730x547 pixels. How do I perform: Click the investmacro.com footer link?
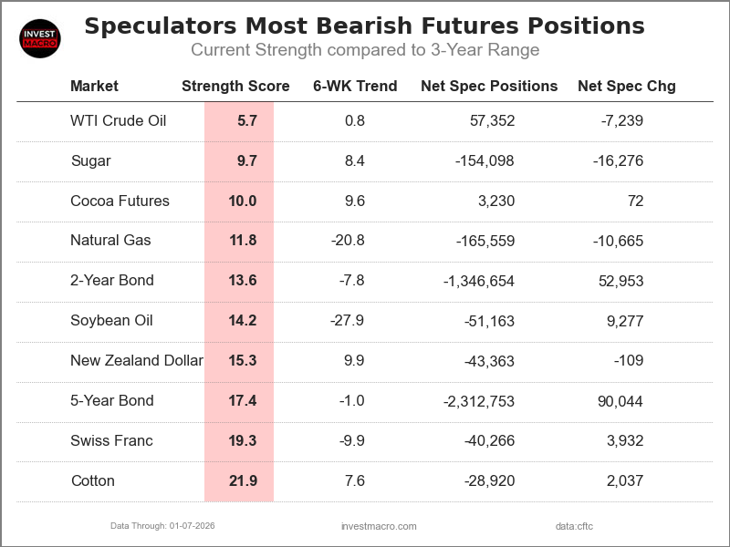pyautogui.click(x=378, y=526)
